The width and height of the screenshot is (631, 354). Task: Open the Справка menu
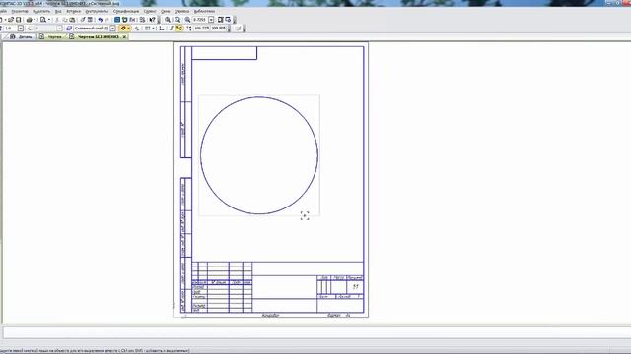click(181, 11)
